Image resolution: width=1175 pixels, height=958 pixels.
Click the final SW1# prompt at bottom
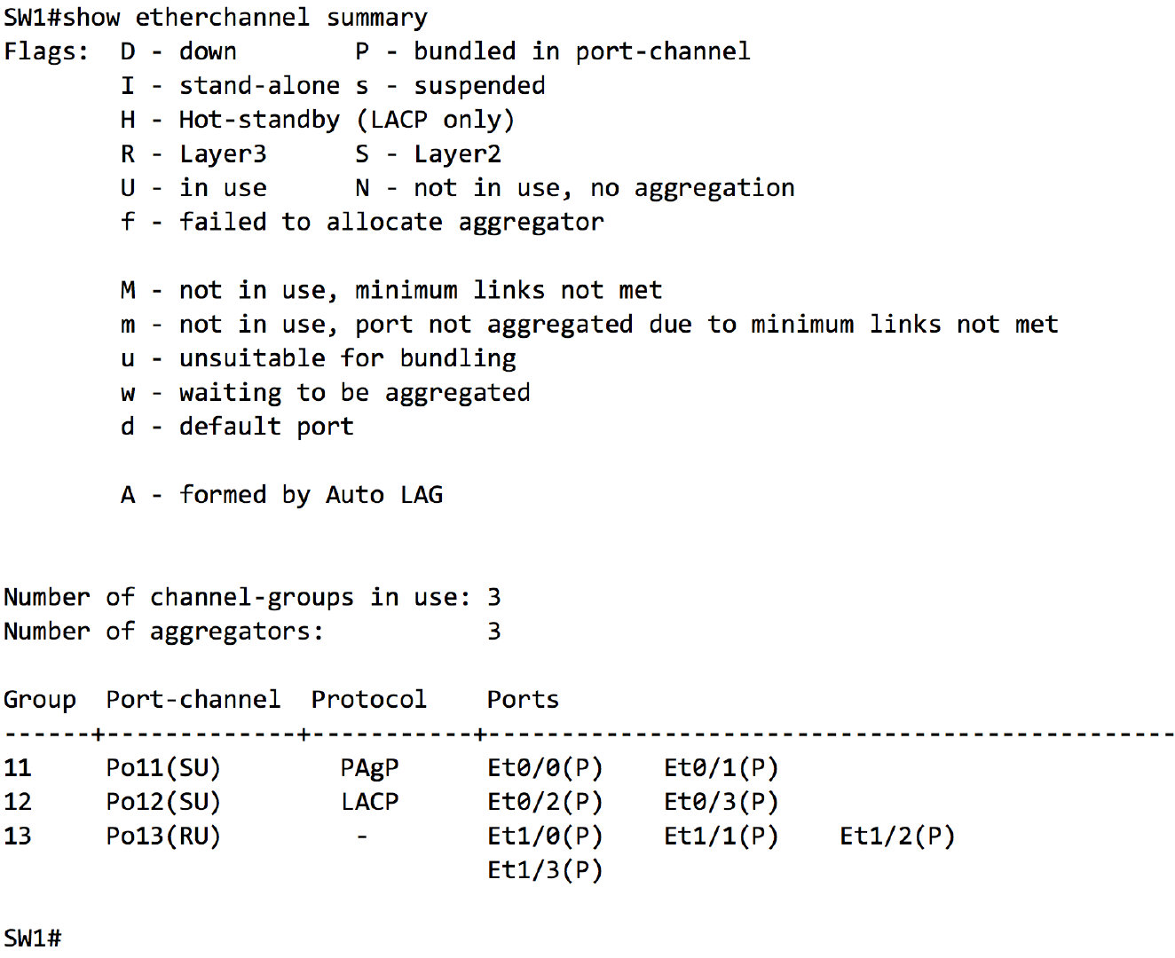click(33, 938)
